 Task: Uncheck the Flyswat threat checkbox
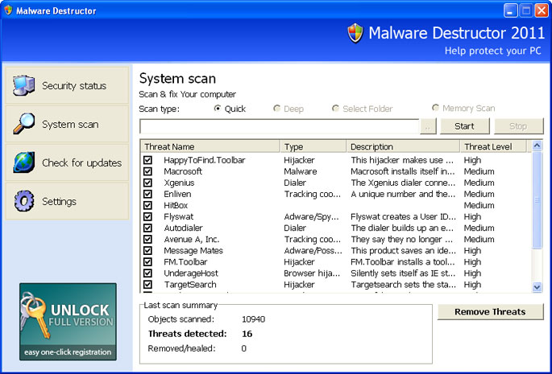click(x=147, y=216)
